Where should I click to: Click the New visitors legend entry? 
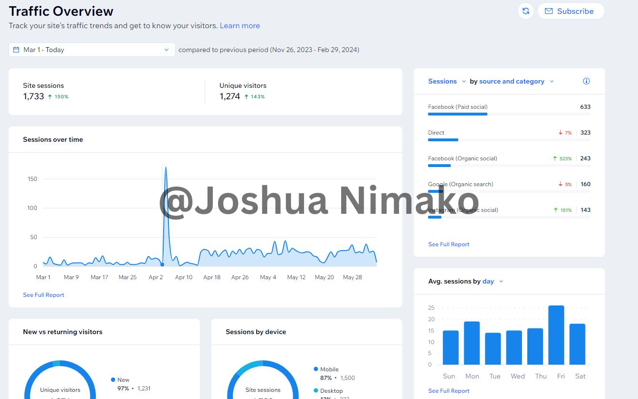[131, 384]
